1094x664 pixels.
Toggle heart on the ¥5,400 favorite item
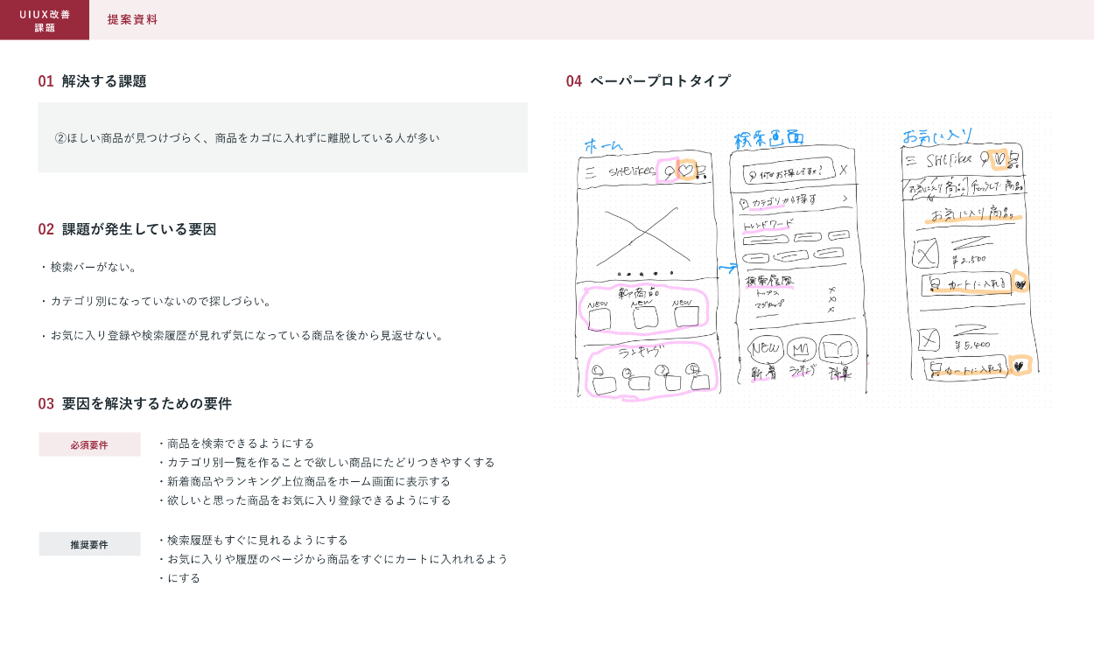[1019, 366]
